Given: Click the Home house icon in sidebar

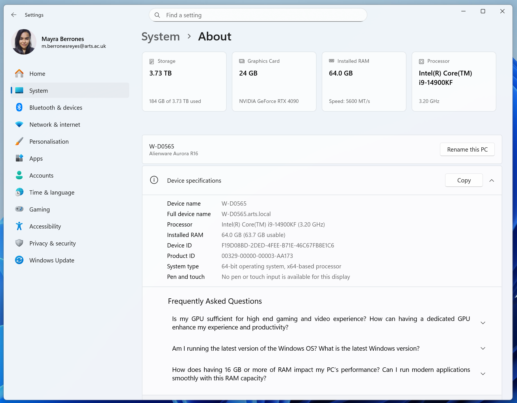Looking at the screenshot, I should tap(19, 74).
